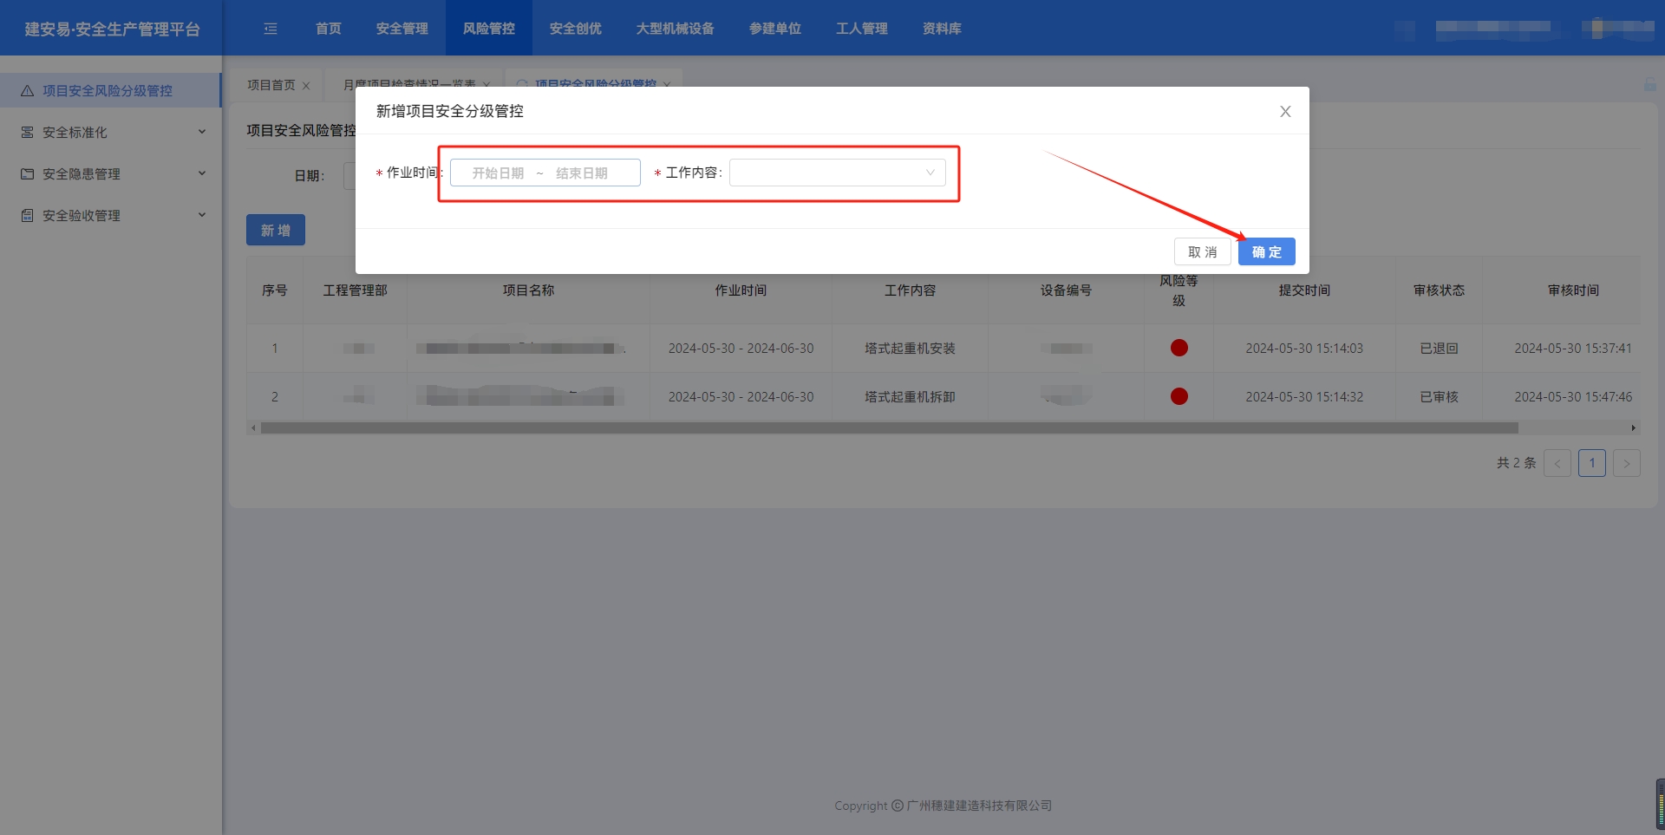
Task: Switch to the 大型机械设备 menu
Action: (x=675, y=29)
